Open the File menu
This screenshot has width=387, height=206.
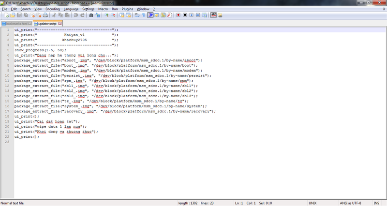(4, 9)
